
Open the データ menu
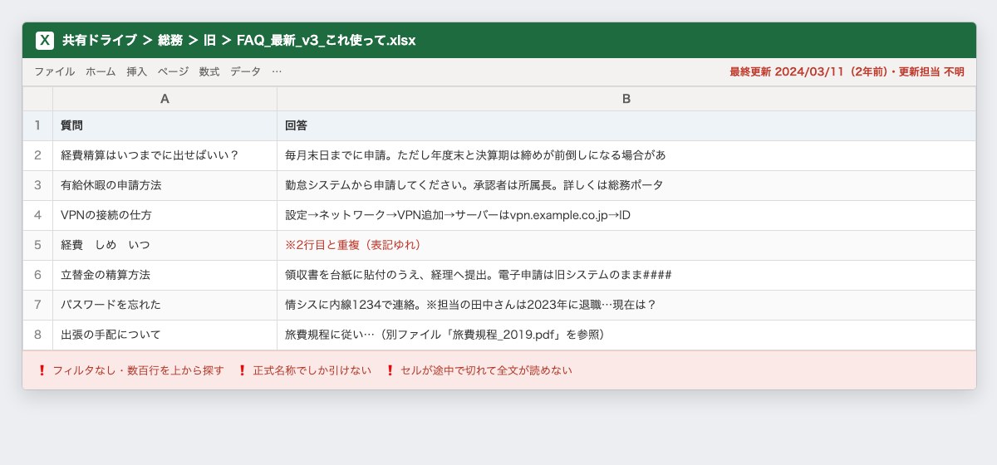245,72
